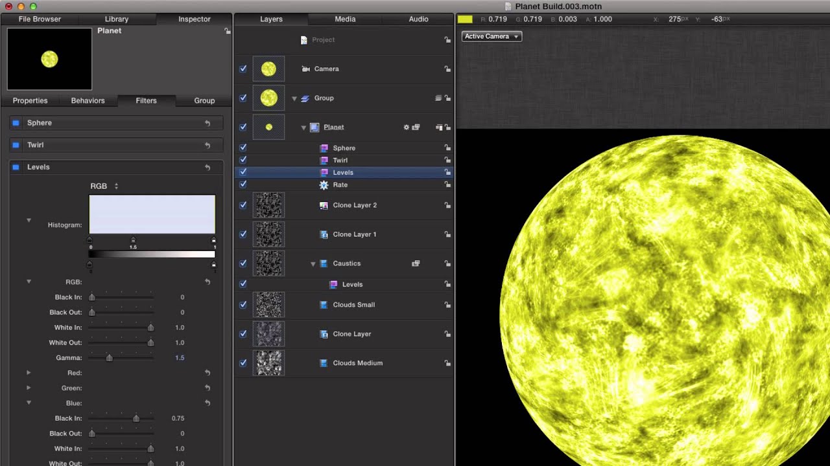
Task: Reset the Twirl filter with its arrow icon
Action: coord(207,146)
